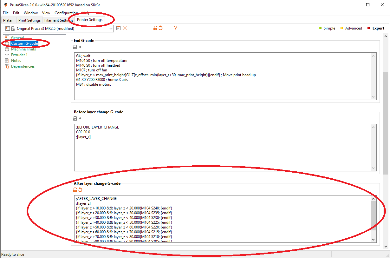Open the printer preset dropdown
390x258 pixels.
[111, 29]
